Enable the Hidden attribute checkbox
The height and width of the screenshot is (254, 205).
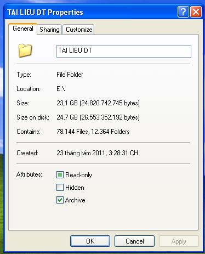pyautogui.click(x=60, y=188)
